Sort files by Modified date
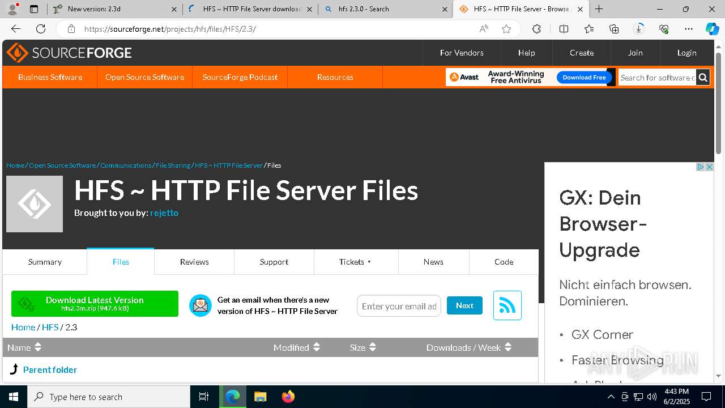 [297, 347]
